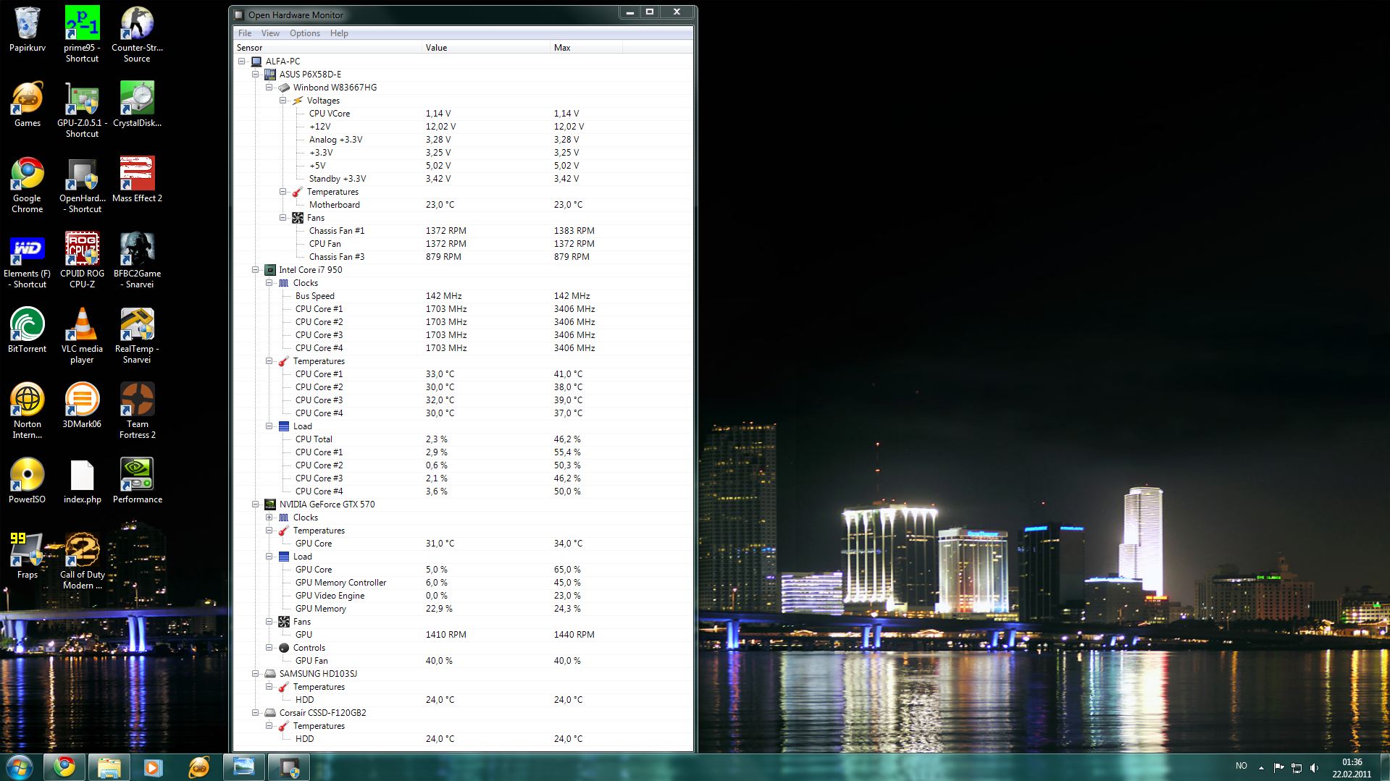Select the Standby +3.3V row
The height and width of the screenshot is (781, 1390).
coord(463,179)
